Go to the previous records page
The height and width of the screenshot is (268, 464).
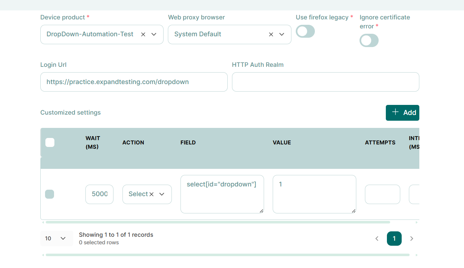(x=377, y=239)
